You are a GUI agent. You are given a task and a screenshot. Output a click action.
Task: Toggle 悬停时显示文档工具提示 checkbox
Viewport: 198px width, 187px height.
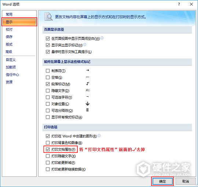click(48, 52)
